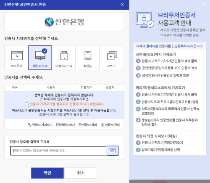Open the 더보기 storage options
This screenshot has width=210, height=183.
pos(111,58)
